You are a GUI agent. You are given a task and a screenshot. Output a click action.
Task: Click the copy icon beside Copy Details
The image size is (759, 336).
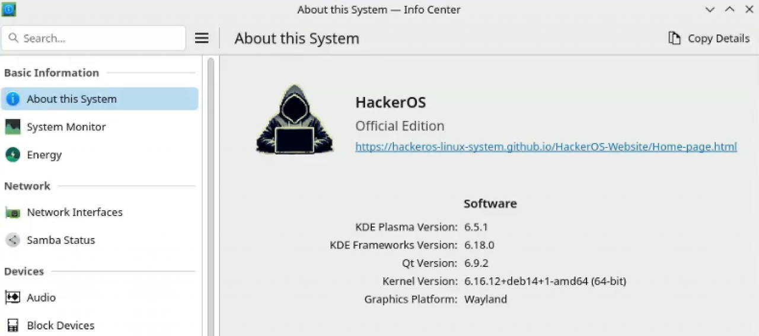[x=674, y=39]
